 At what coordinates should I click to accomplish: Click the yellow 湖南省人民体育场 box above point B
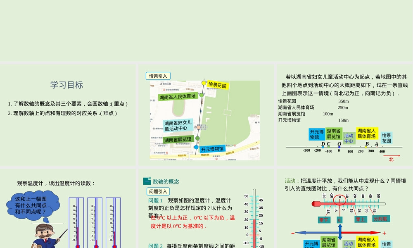click(x=367, y=134)
